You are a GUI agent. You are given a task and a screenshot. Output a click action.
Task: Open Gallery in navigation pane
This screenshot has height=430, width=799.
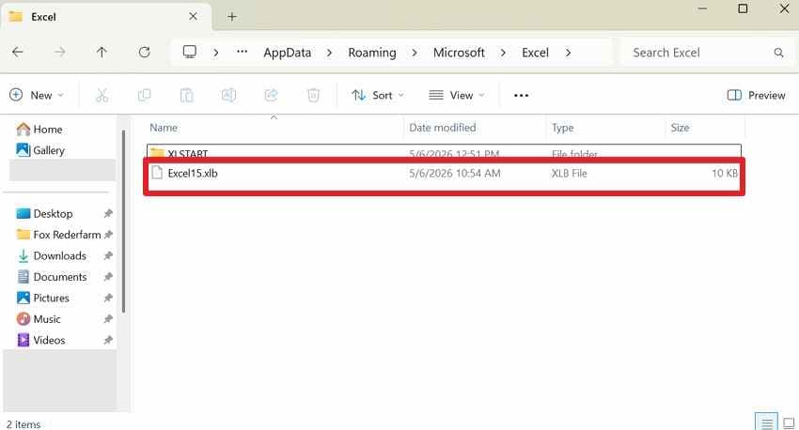point(40,150)
